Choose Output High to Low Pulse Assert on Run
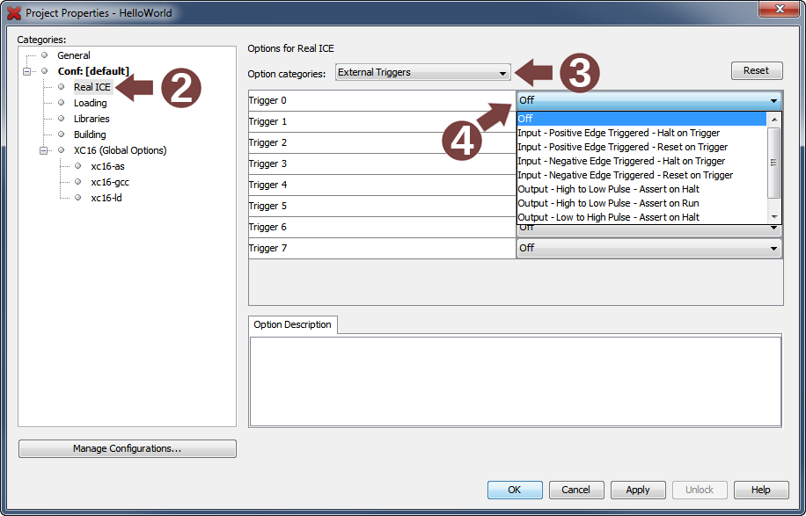 tap(608, 204)
